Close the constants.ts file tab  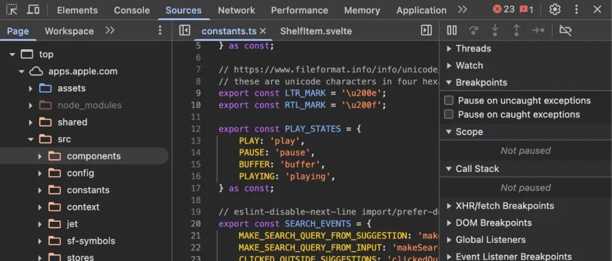263,31
